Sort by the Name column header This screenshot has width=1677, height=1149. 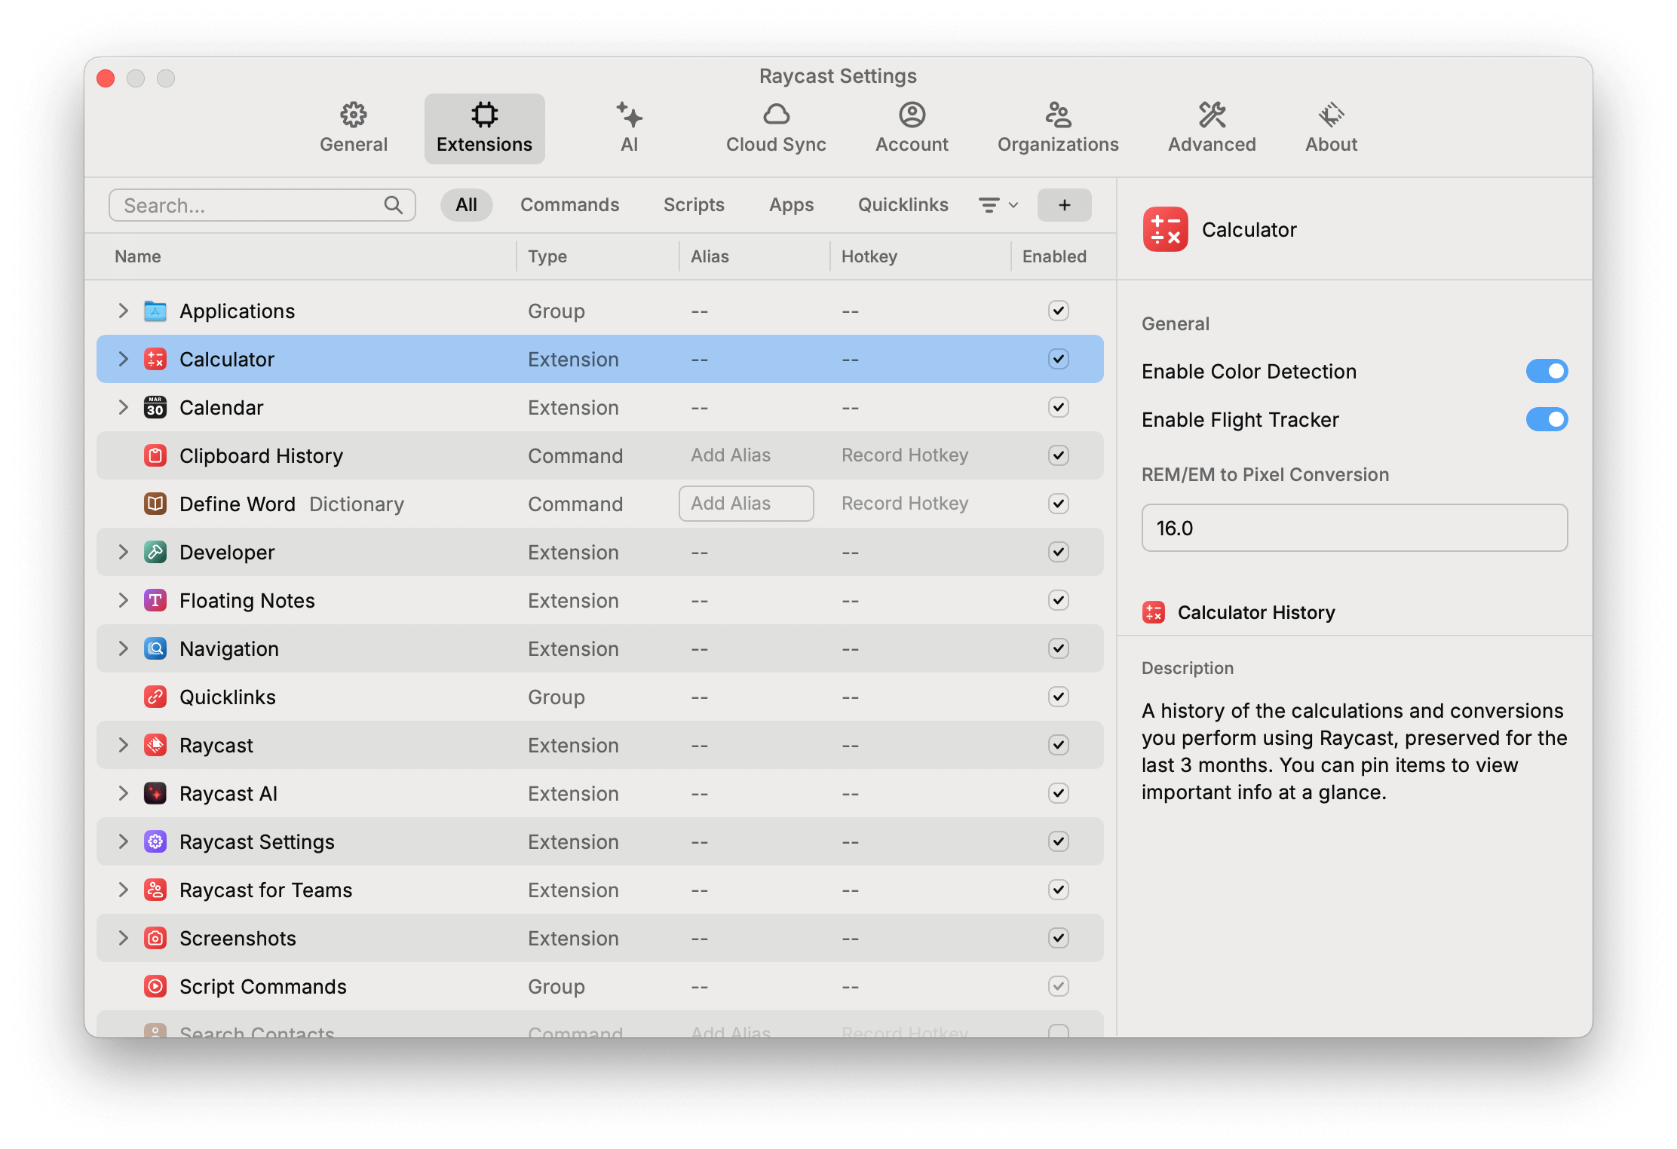[x=137, y=256]
